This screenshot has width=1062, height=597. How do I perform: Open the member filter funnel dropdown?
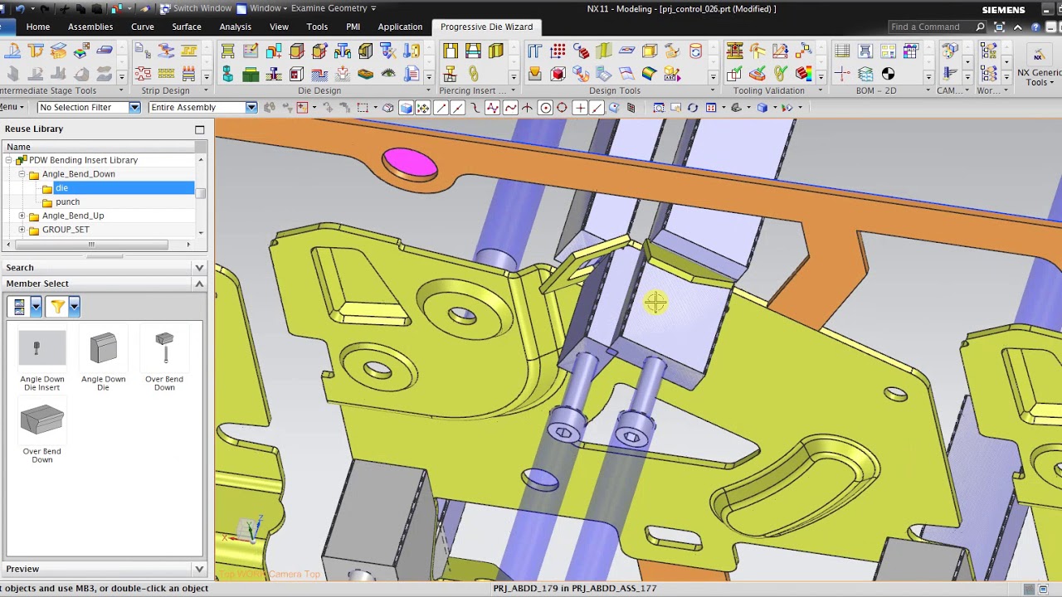coord(74,307)
